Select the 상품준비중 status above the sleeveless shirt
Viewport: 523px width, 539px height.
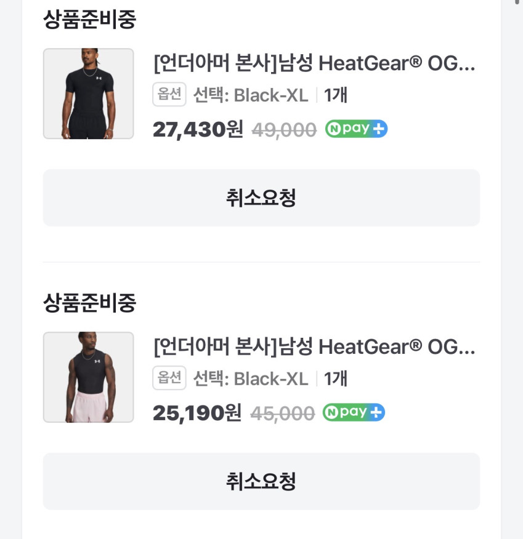coord(89,303)
